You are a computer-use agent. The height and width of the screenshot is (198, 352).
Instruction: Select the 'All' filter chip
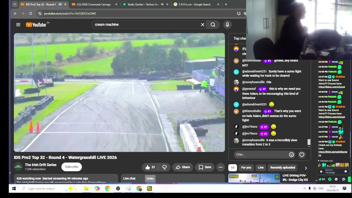point(233,167)
